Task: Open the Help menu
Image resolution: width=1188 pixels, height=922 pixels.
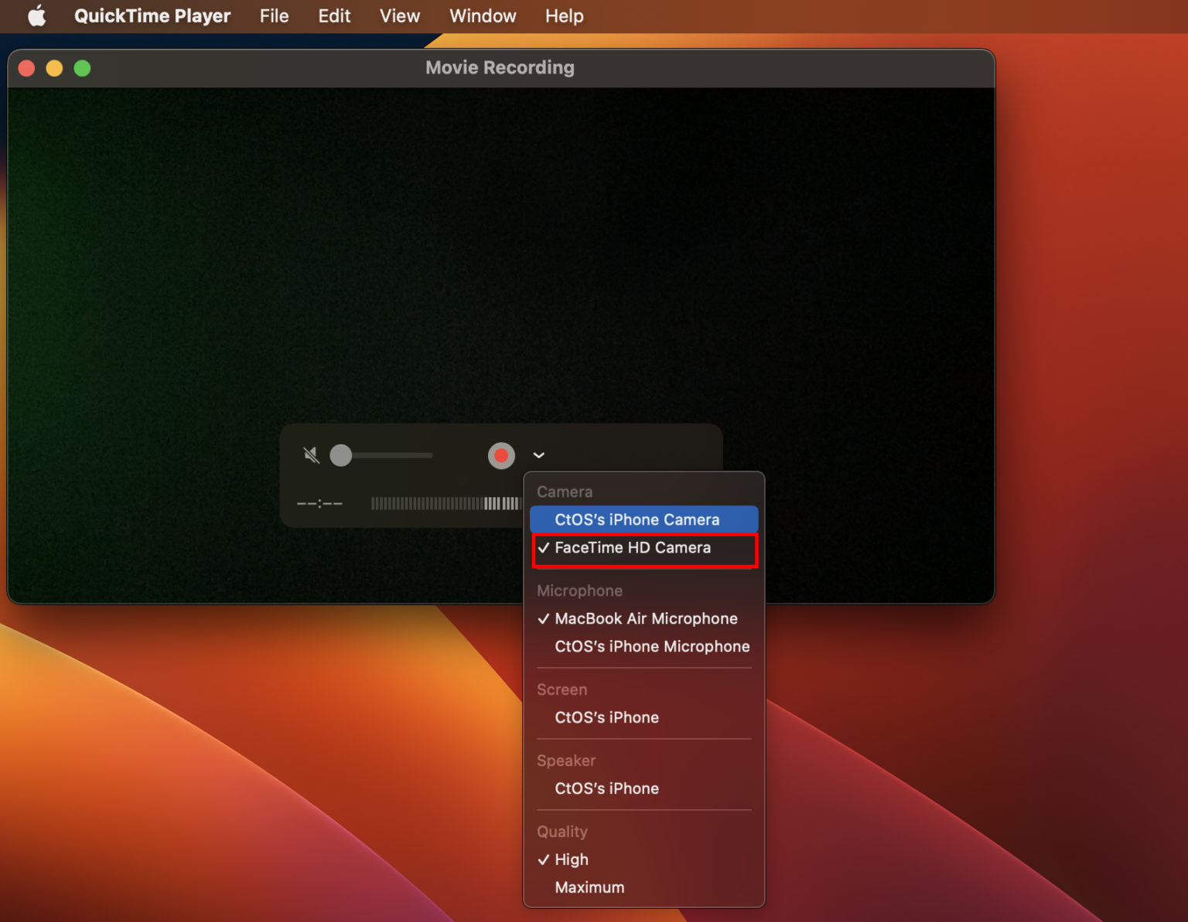Action: pos(565,16)
